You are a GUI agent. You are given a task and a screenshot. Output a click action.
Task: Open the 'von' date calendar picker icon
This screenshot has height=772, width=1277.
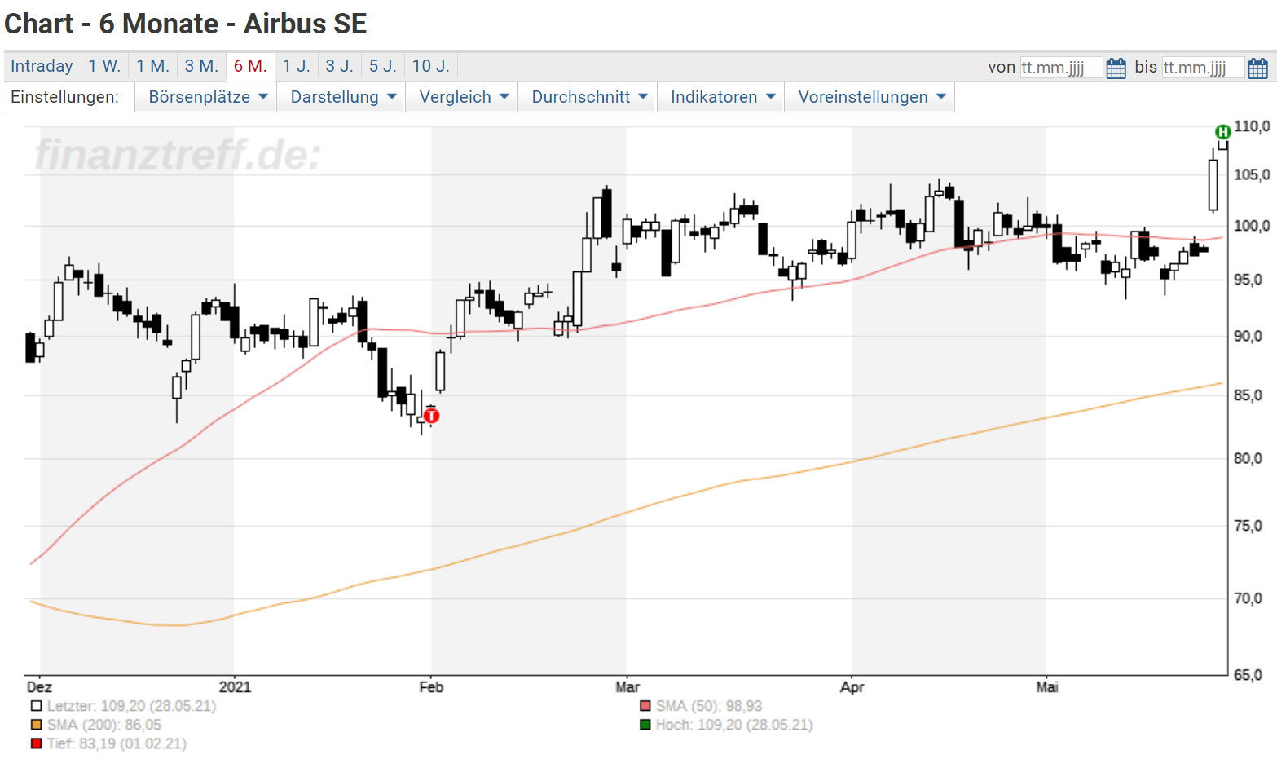click(x=1116, y=68)
